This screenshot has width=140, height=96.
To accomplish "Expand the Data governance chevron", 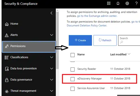I will 52,80.
